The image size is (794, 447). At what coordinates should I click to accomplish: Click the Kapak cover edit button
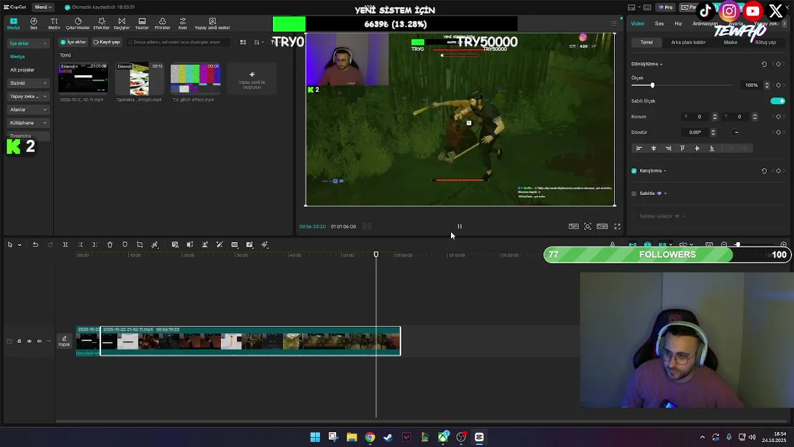(65, 341)
